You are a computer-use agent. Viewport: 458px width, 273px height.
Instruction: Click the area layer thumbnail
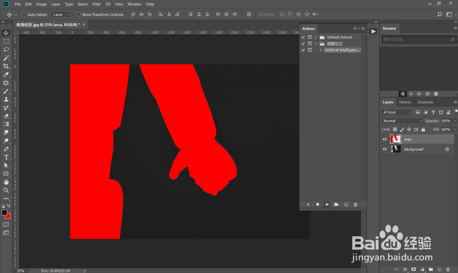tap(396, 139)
